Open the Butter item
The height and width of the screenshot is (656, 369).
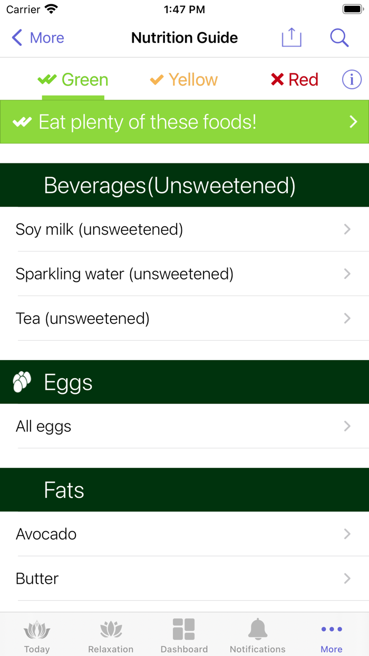184,578
